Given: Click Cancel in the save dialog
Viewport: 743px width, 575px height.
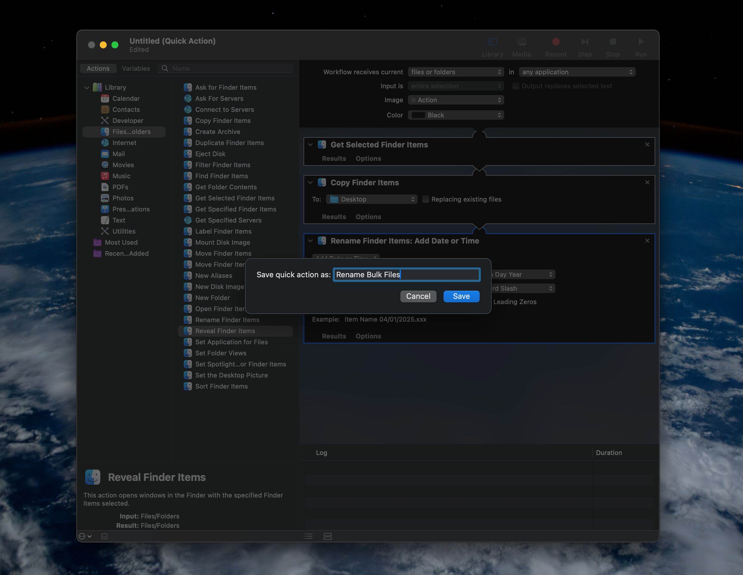Looking at the screenshot, I should pos(418,296).
